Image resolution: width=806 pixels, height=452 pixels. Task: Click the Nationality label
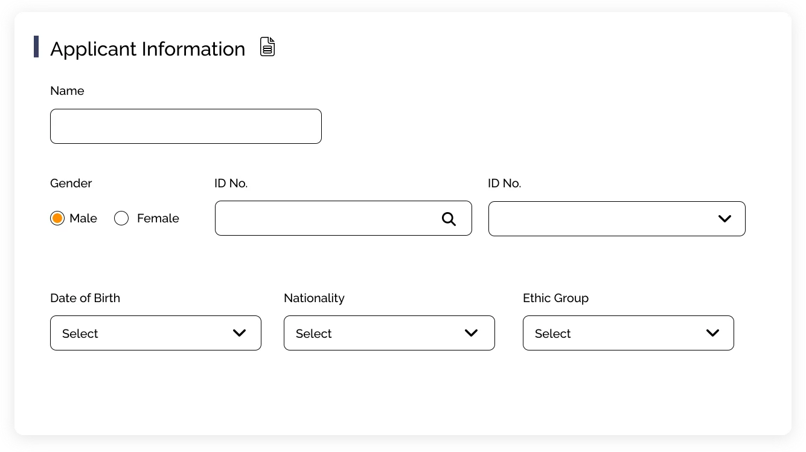pyautogui.click(x=314, y=298)
